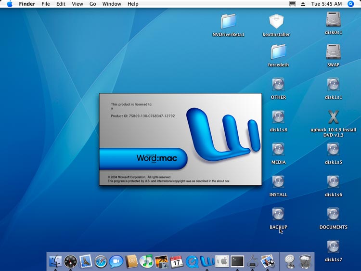
Task: Click the Word icon in the Dock
Action: 207,261
